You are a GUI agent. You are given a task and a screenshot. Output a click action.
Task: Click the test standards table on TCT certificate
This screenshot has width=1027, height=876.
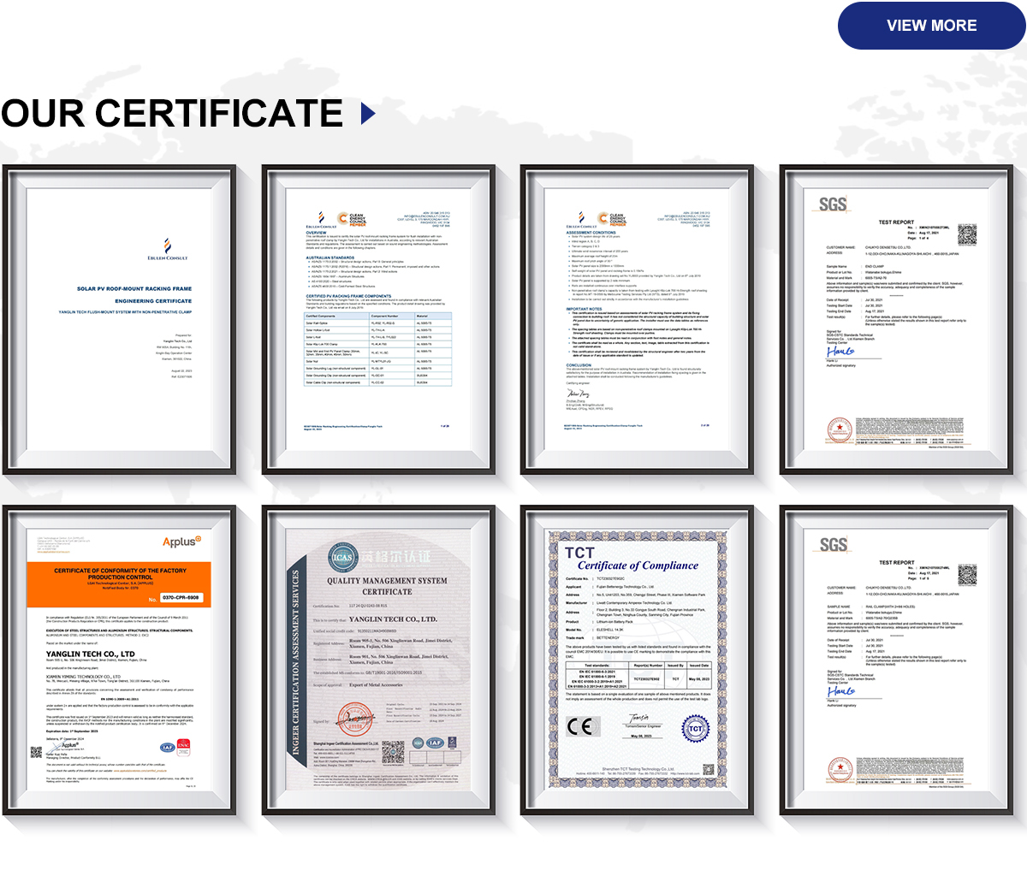tap(638, 676)
